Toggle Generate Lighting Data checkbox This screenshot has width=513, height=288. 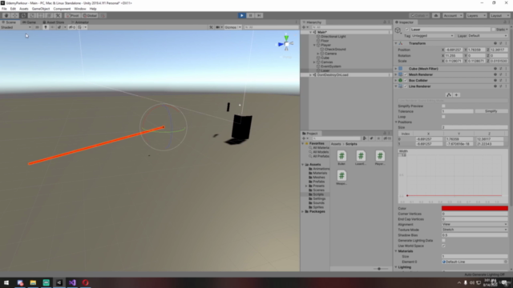coord(443,240)
